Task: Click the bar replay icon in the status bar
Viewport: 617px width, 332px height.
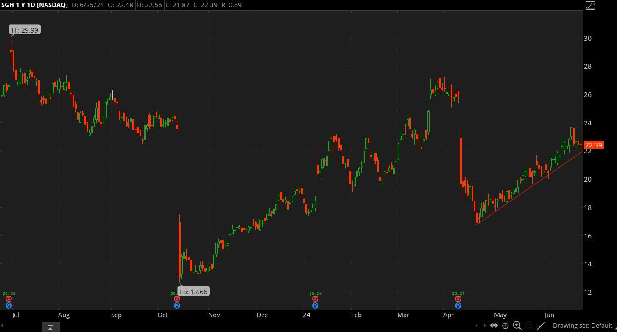Action: tap(494, 325)
